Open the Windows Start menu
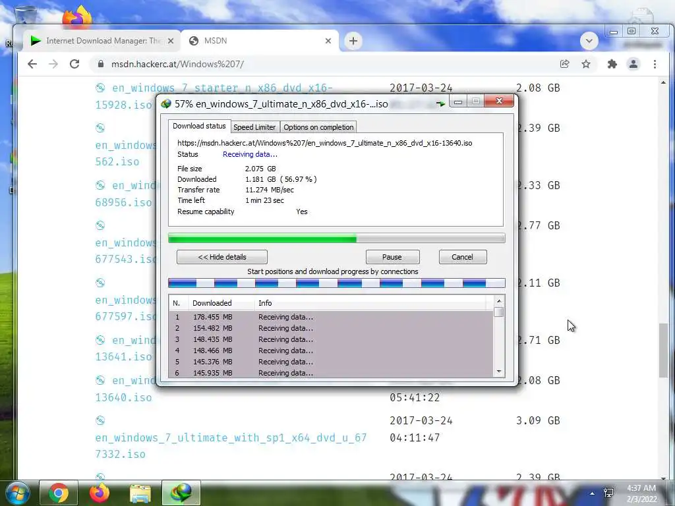Viewport: 675px width, 506px height. point(18,493)
